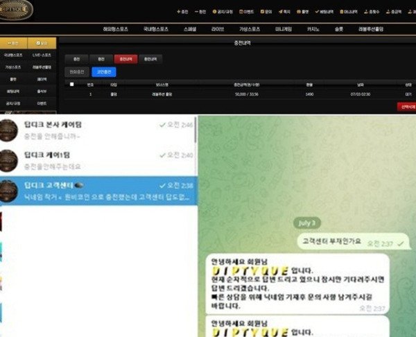Open 미니게임 in the main navigation
This screenshot has width=416, height=337.
[x=284, y=29]
